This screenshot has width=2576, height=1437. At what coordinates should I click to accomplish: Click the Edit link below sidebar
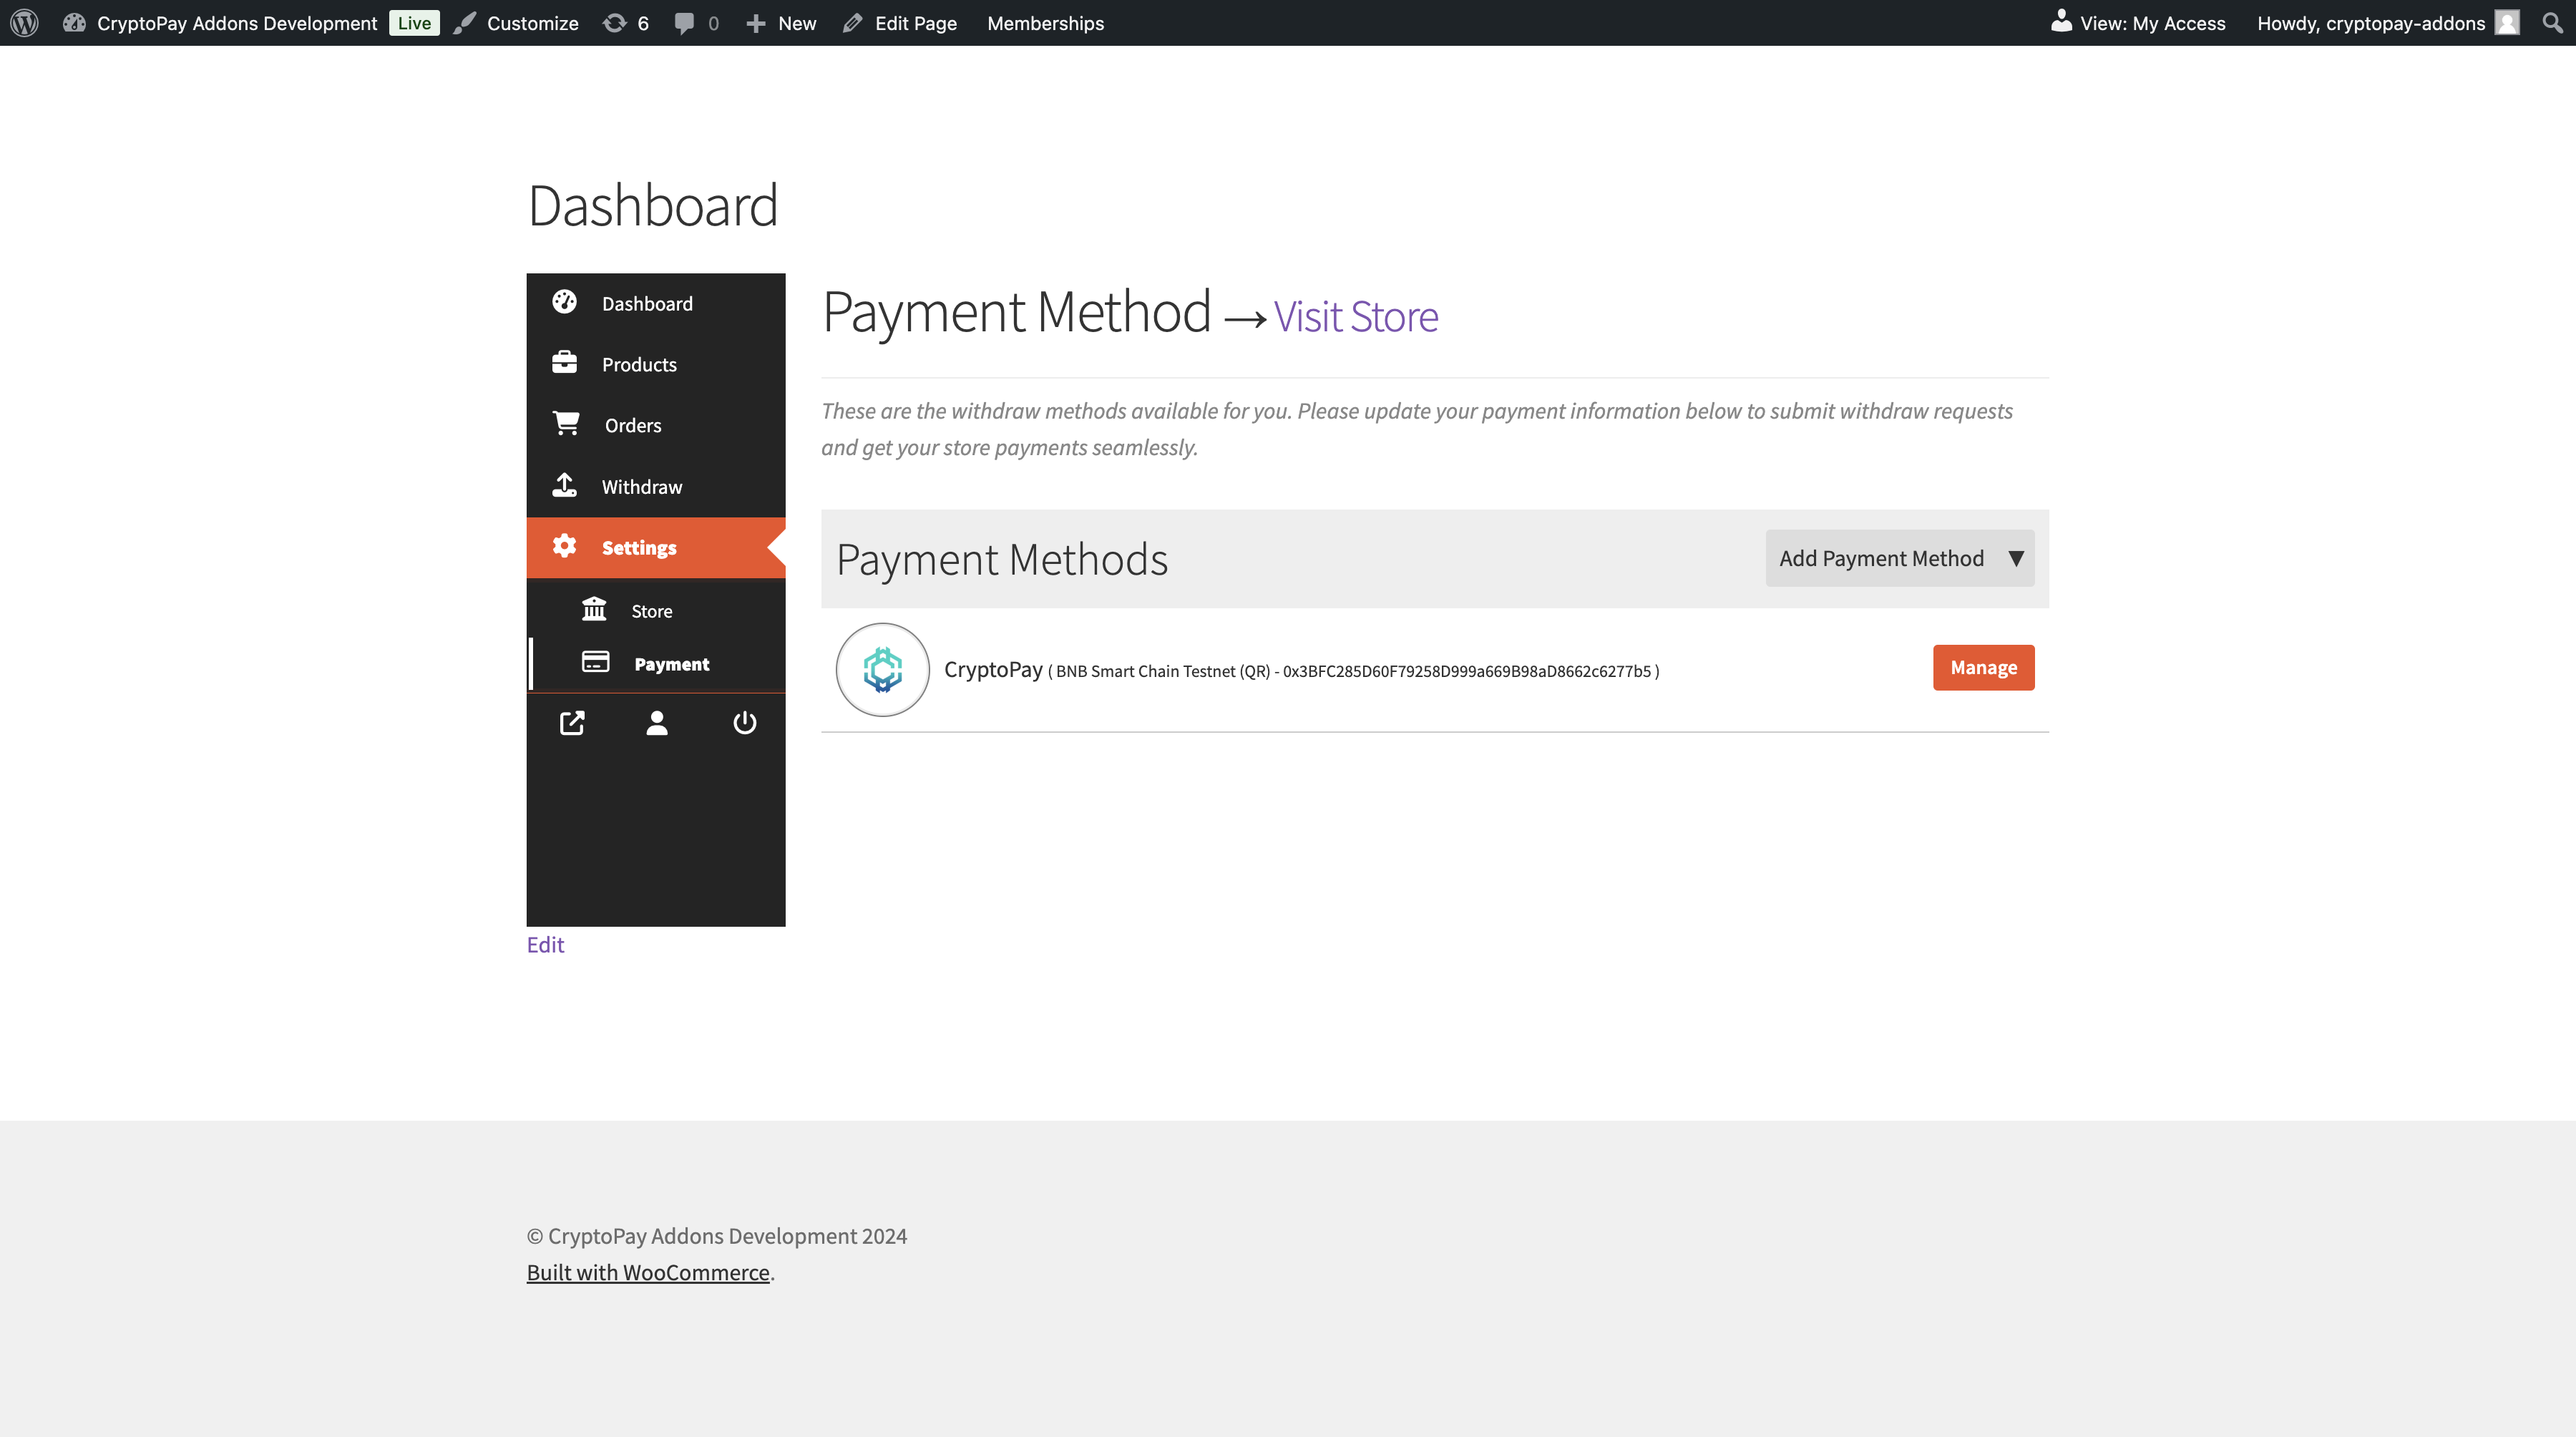[545, 945]
